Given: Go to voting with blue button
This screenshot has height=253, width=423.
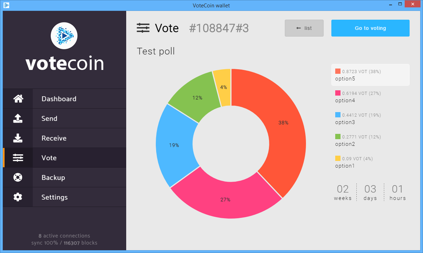Looking at the screenshot, I should [x=370, y=28].
